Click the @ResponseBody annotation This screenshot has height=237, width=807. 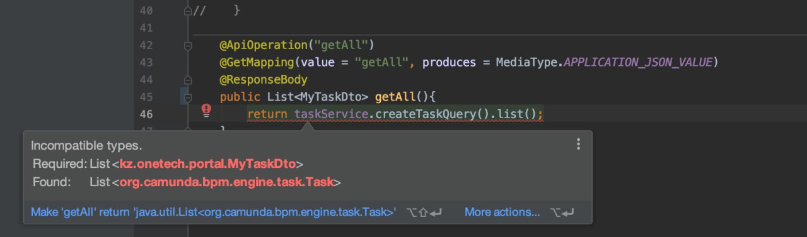click(x=264, y=80)
